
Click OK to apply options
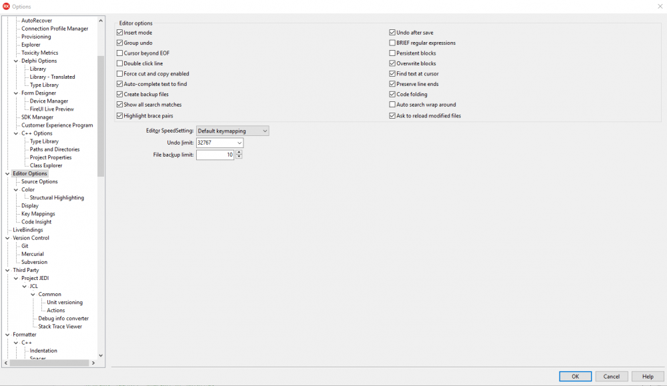(x=575, y=376)
